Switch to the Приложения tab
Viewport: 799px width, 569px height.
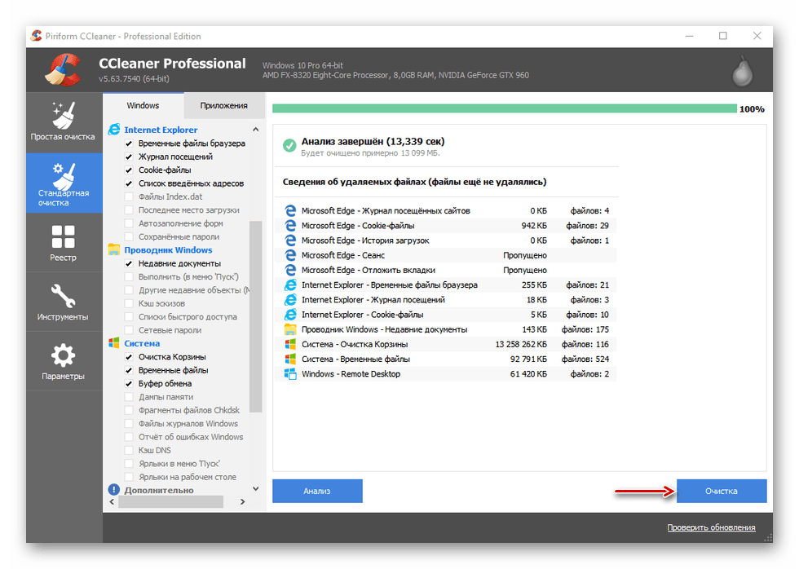[x=223, y=105]
